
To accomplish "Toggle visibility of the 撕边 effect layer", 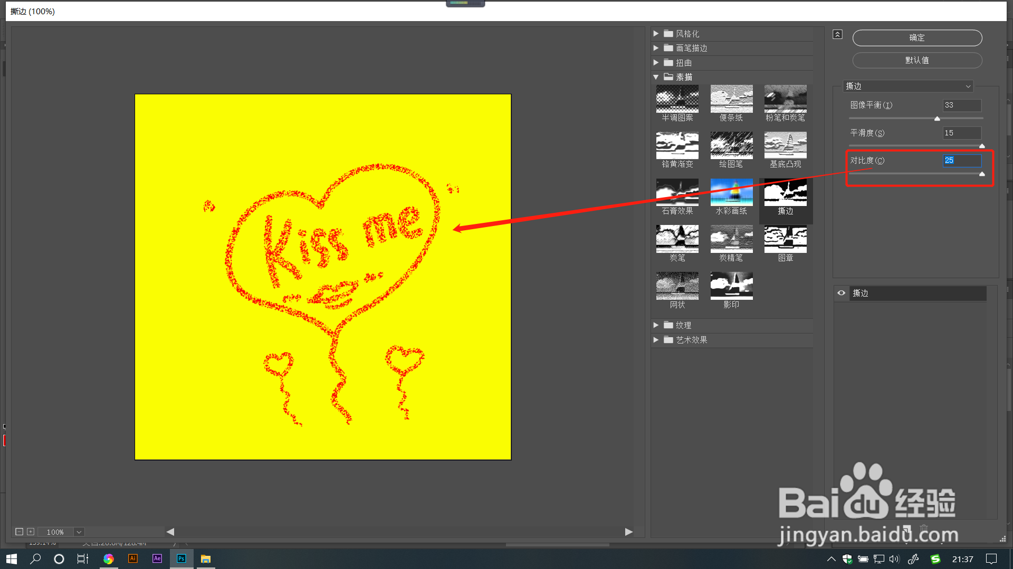I will (x=842, y=293).
